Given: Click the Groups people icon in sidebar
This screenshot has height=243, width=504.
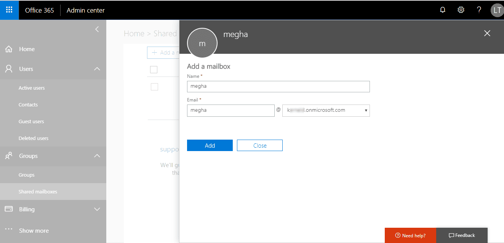Looking at the screenshot, I should 8,156.
